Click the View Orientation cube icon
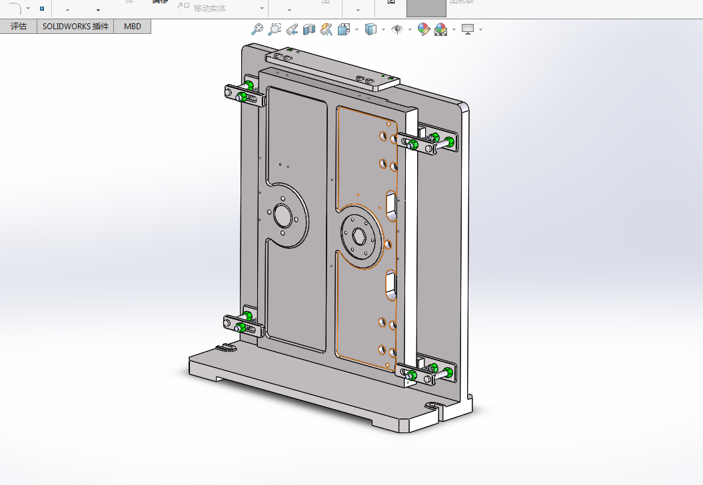This screenshot has width=703, height=485. (344, 29)
